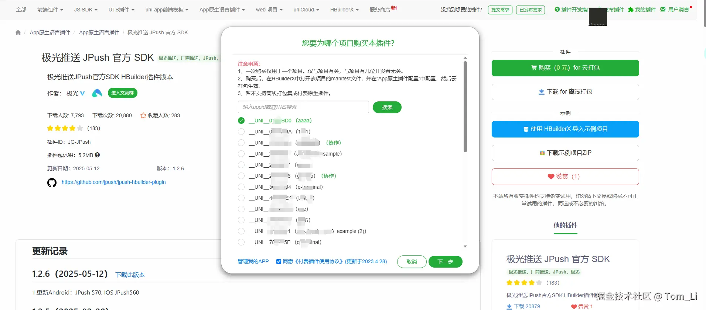Click the 已发布需求 button

tap(531, 10)
